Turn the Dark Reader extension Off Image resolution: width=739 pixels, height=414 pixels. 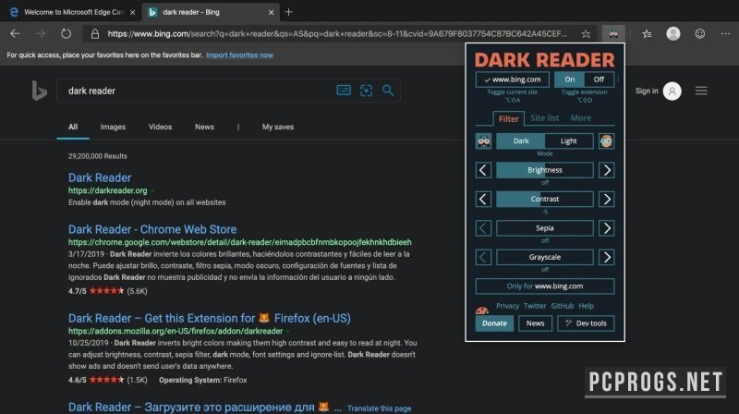599,79
